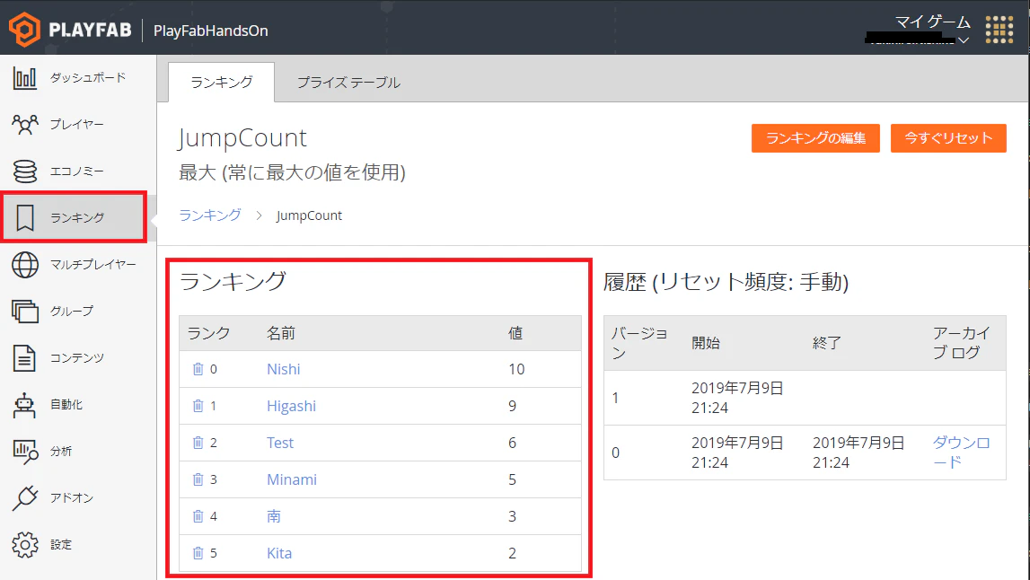Delete the 南 entry via trash icon
This screenshot has height=580, width=1030.
tap(198, 516)
